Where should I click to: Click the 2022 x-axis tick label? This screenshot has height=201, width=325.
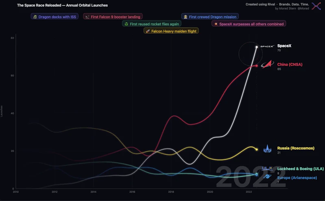249,192
